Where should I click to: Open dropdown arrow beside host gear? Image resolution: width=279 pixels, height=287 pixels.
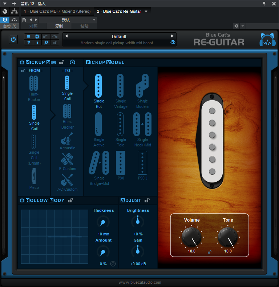(243, 26)
